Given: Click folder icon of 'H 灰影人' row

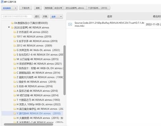Looking at the screenshot, I should point(15,104).
